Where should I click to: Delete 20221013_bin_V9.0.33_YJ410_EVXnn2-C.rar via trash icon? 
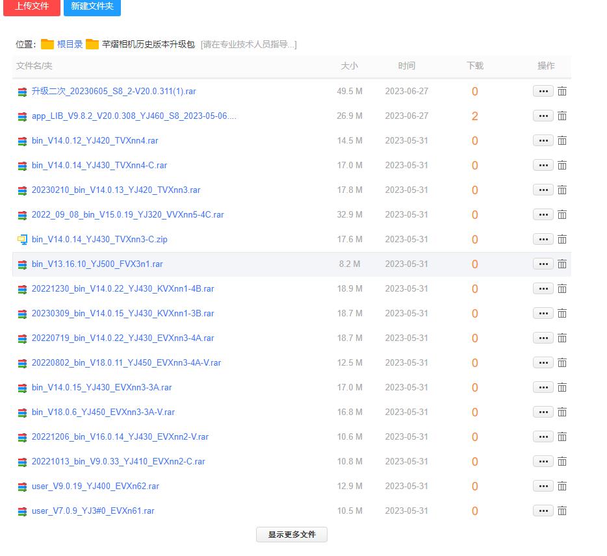[x=562, y=462]
